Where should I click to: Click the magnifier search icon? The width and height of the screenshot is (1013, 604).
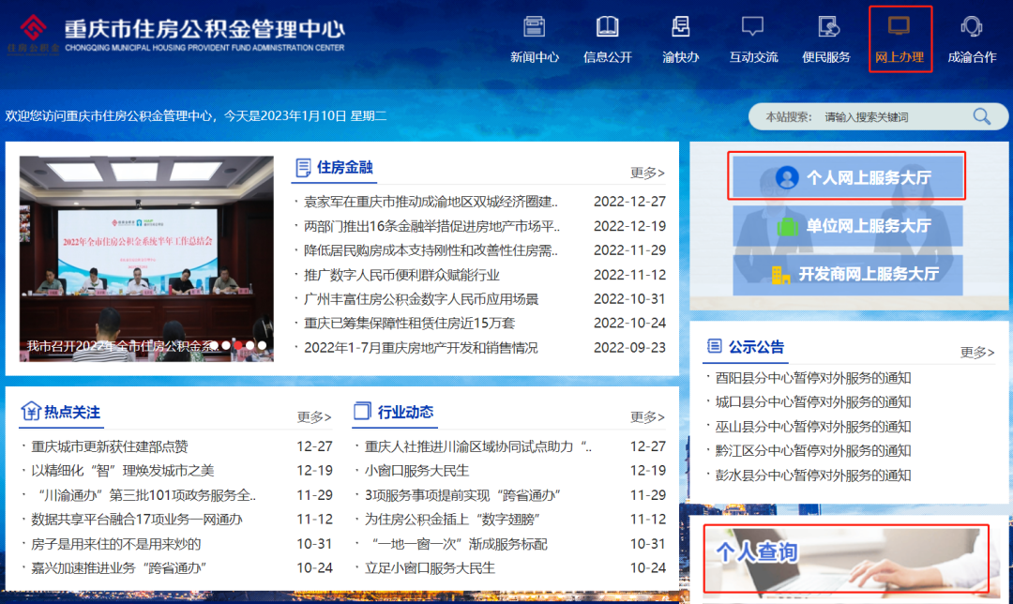click(981, 116)
